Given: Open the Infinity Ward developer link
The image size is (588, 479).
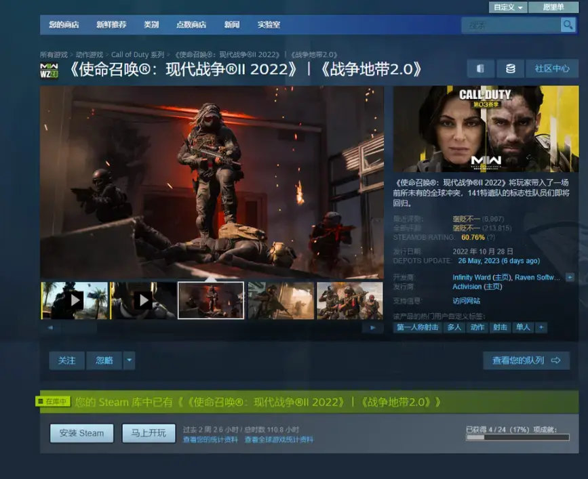Looking at the screenshot, I should point(471,278).
